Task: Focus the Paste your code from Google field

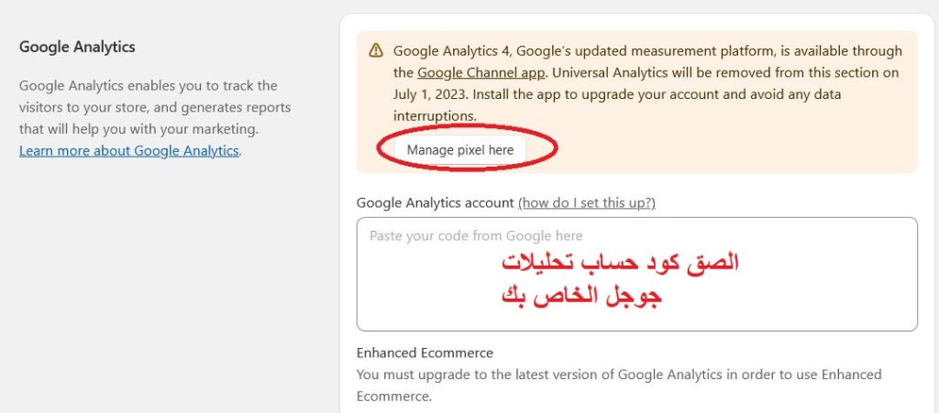Action: point(636,274)
